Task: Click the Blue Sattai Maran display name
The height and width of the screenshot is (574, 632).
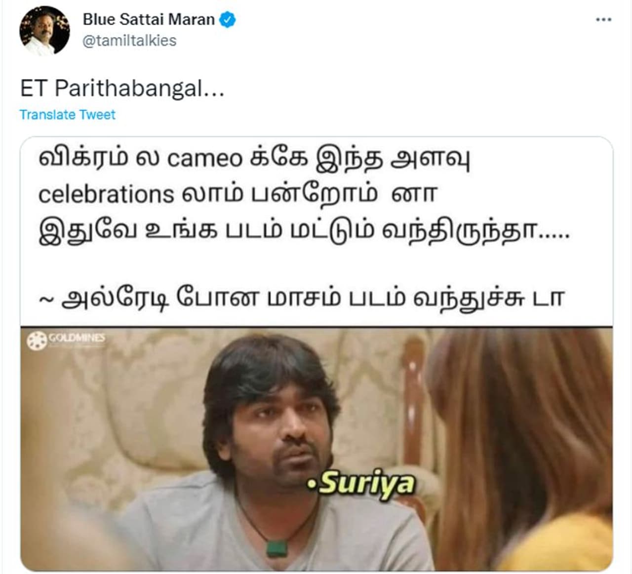Action: 149,19
